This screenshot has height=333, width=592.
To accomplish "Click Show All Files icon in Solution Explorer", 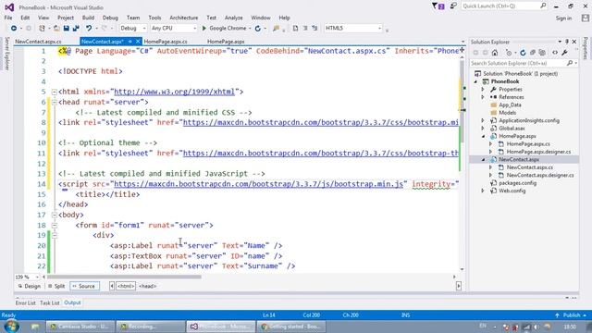I will coord(542,53).
